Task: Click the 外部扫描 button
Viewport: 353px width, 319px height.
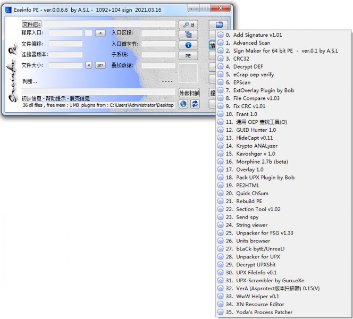Action: [189, 93]
